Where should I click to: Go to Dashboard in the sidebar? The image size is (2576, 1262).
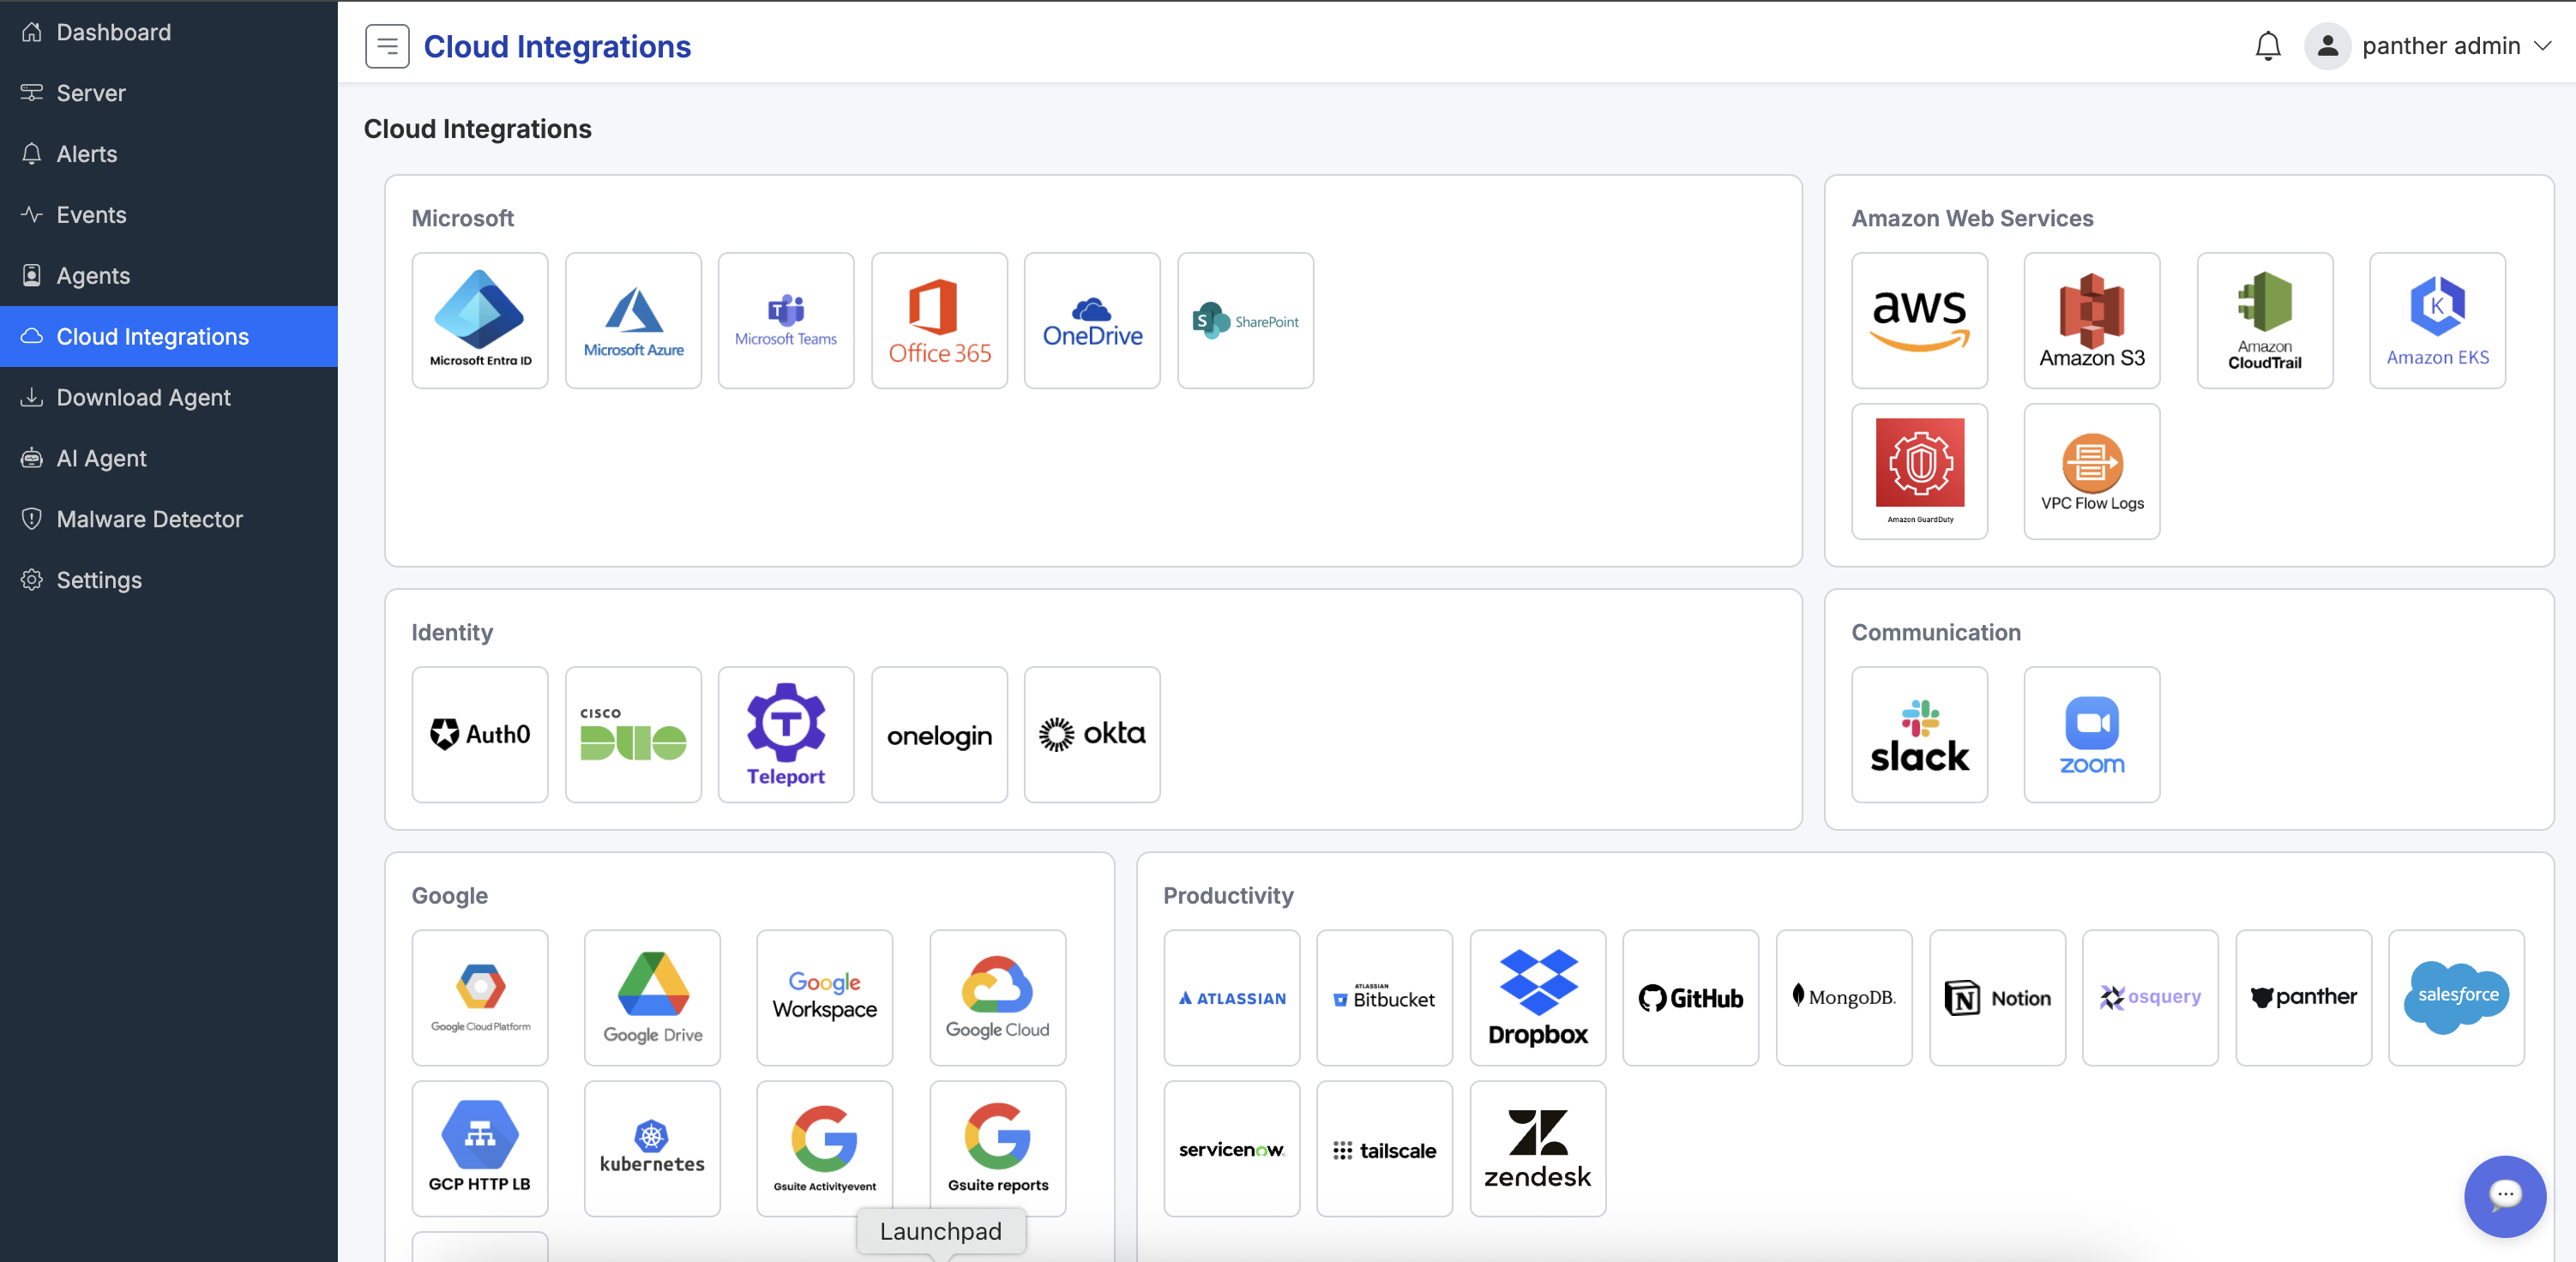[x=114, y=32]
